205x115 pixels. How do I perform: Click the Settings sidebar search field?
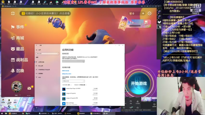click(x=47, y=53)
